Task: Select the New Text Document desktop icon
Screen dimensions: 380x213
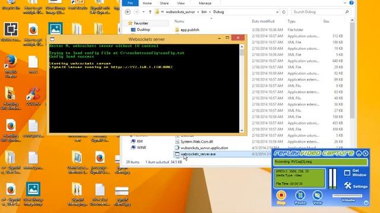Action: [100, 195]
